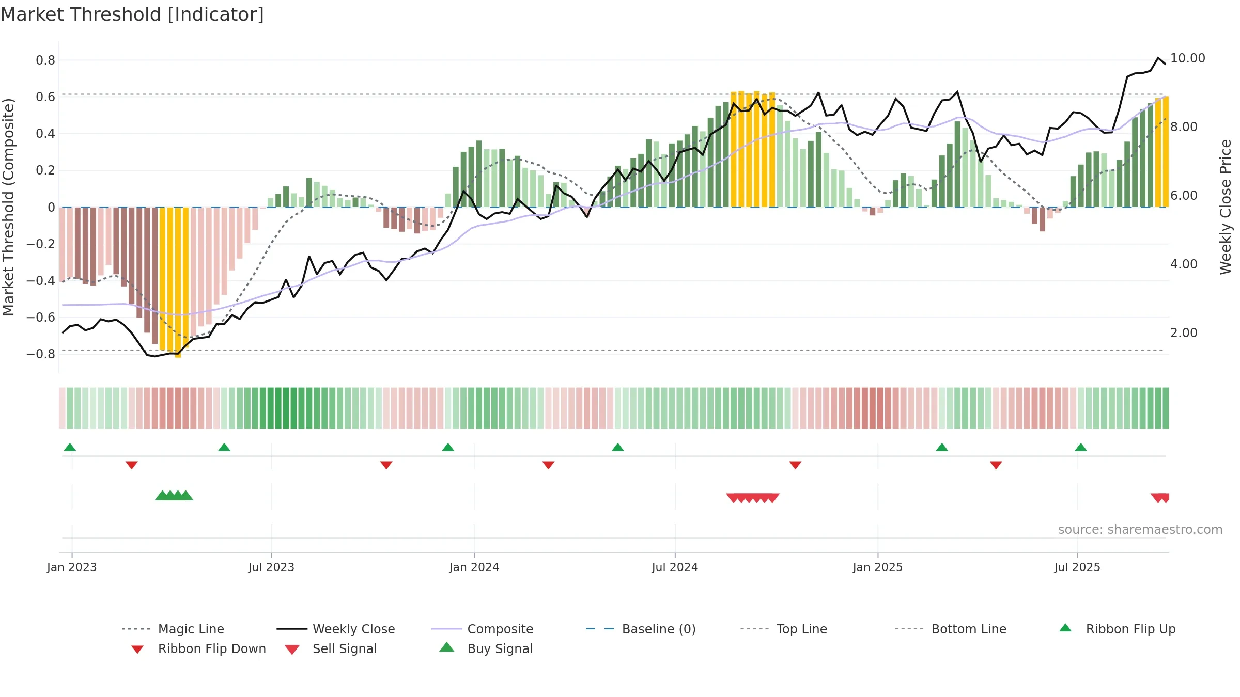Toggle Magic Line legend entry
The image size is (1240, 697).
173,629
